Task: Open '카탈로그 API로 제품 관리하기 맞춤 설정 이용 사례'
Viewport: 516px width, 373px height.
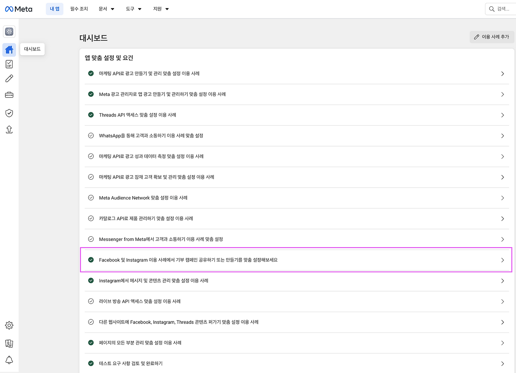Action: pyautogui.click(x=146, y=218)
